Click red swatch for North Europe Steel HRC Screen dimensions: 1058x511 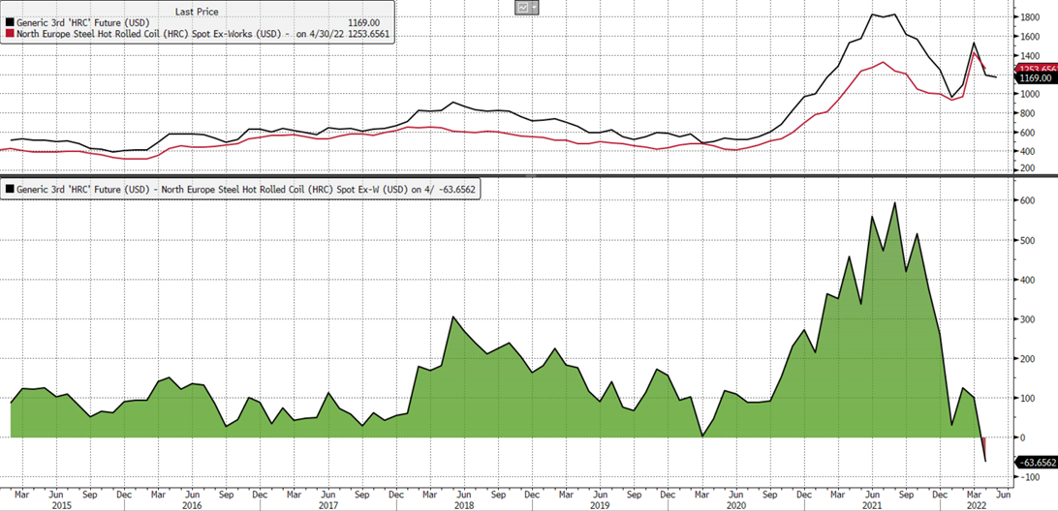tap(10, 33)
